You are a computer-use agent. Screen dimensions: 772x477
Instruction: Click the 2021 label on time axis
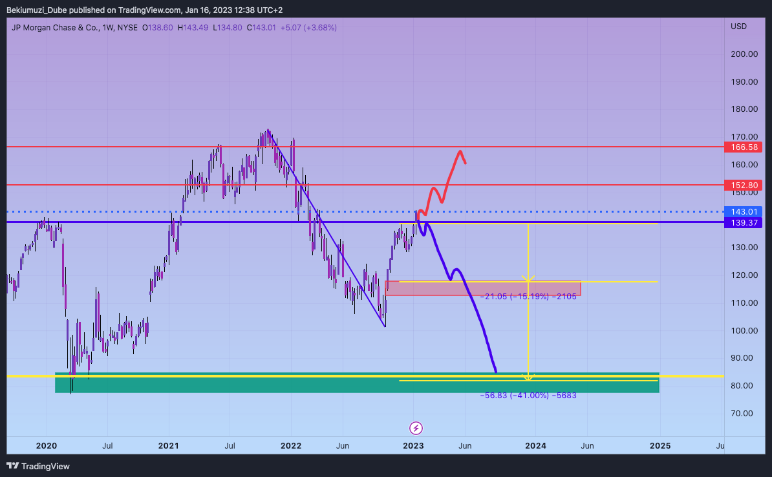[x=168, y=446]
